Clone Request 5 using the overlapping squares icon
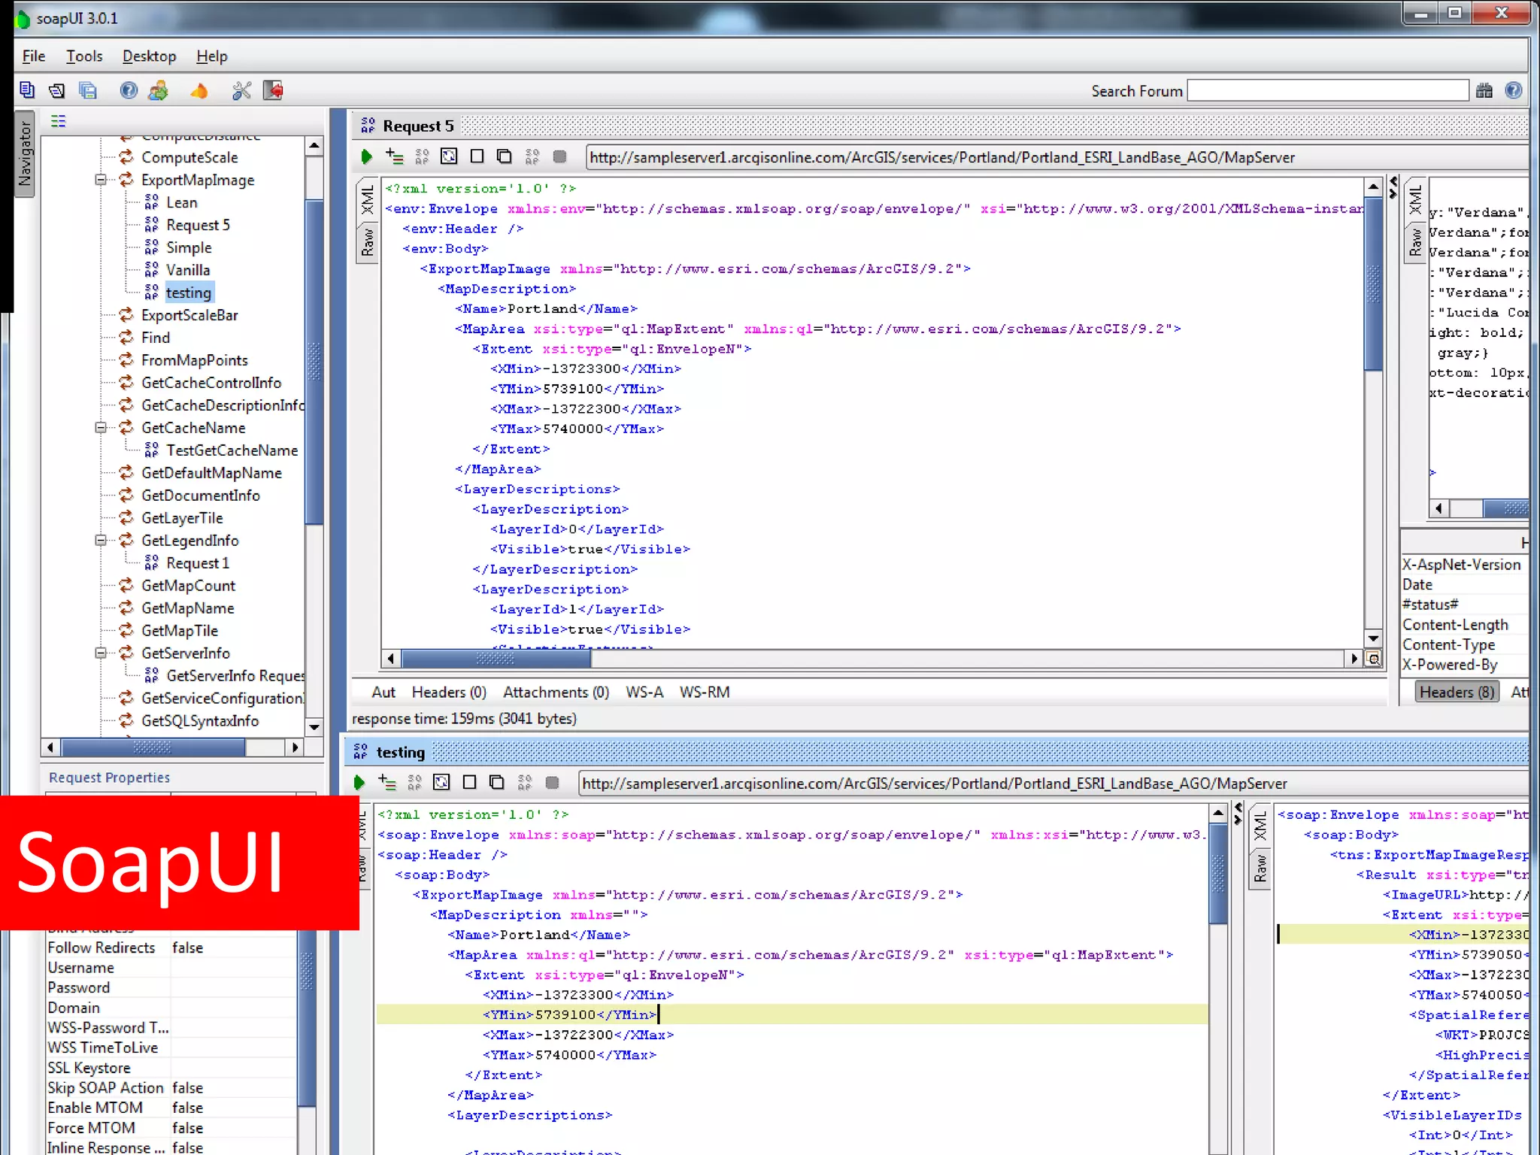 click(x=505, y=156)
